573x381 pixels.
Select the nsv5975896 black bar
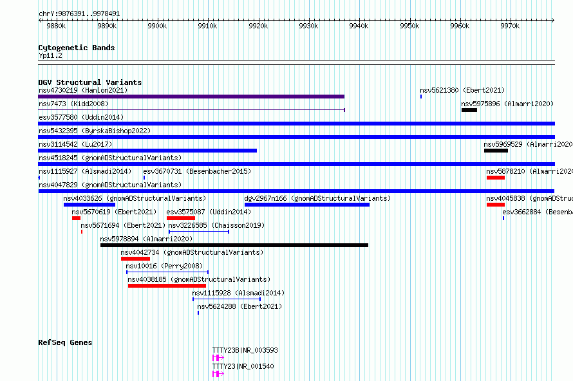click(469, 110)
